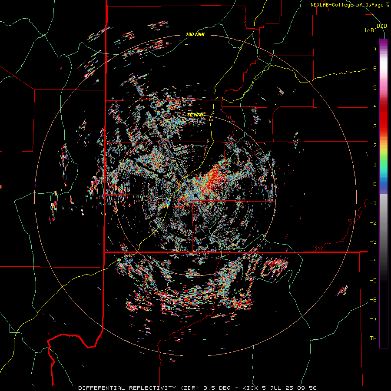The width and height of the screenshot is (391, 391).
Task: Select the positive 3 scale value
Action: coord(375,126)
